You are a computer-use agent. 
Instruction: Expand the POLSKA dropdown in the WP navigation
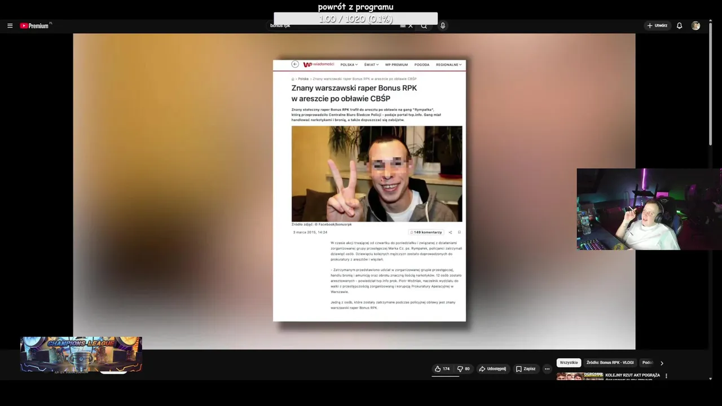pos(349,65)
